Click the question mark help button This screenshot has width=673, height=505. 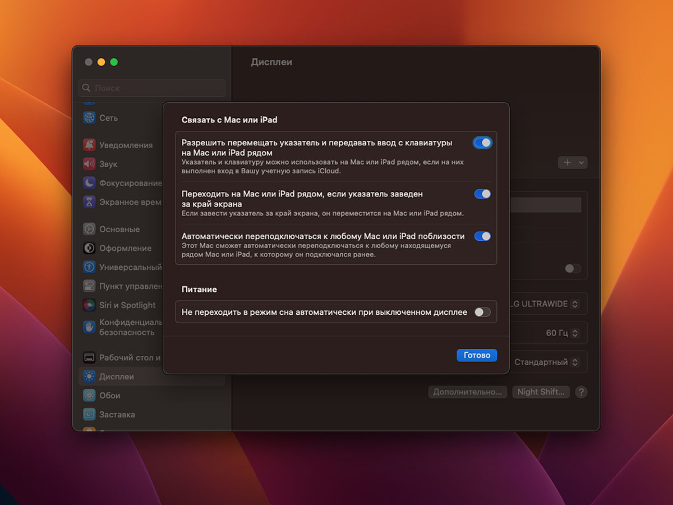582,392
